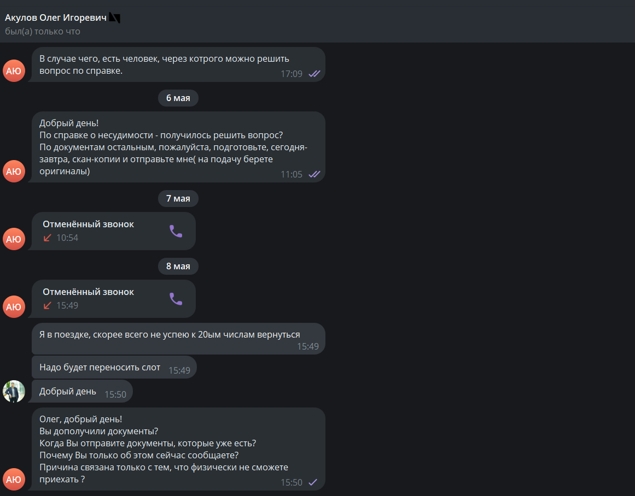Click the single checkmark on the 15:50 message
This screenshot has width=635, height=496.
313,482
